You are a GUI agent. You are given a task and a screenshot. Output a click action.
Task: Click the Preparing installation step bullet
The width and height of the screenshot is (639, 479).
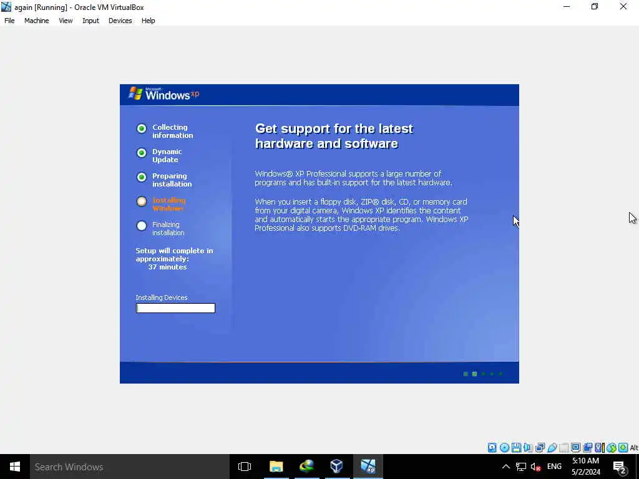[x=142, y=177]
